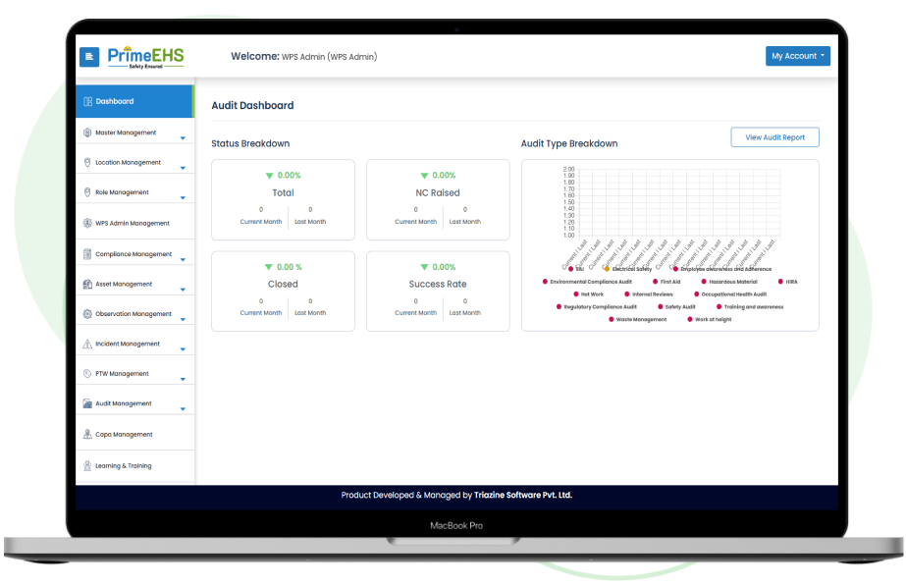Click the Compliance Management clipboard icon
906x586 pixels.
[x=87, y=254]
